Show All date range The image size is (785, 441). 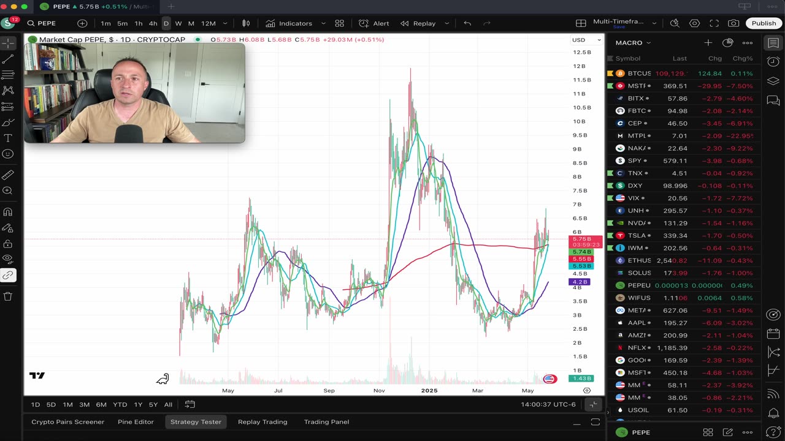168,404
